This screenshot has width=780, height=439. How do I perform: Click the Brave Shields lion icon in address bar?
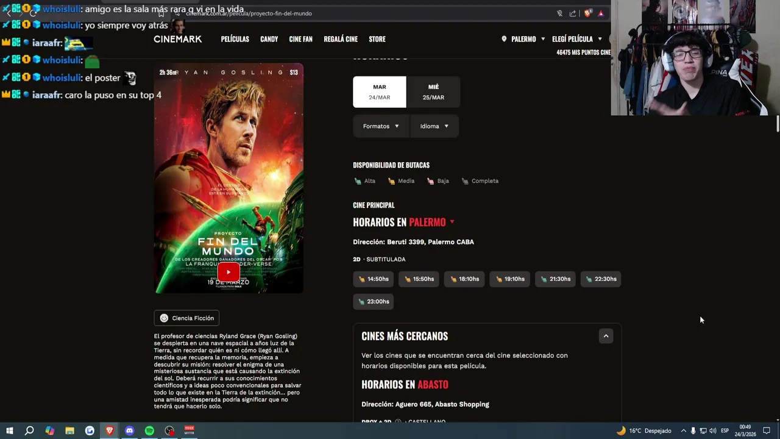(588, 13)
